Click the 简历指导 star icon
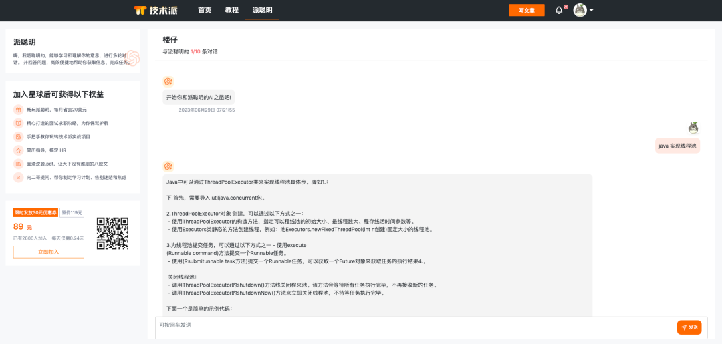This screenshot has width=722, height=344. click(19, 150)
